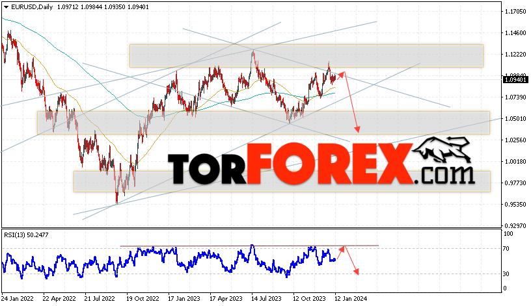Select the RSI(13) 50.2477 indicator label

pos(26,235)
